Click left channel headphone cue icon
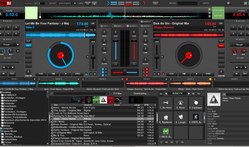This screenshot has height=147, width=249. coord(115,64)
